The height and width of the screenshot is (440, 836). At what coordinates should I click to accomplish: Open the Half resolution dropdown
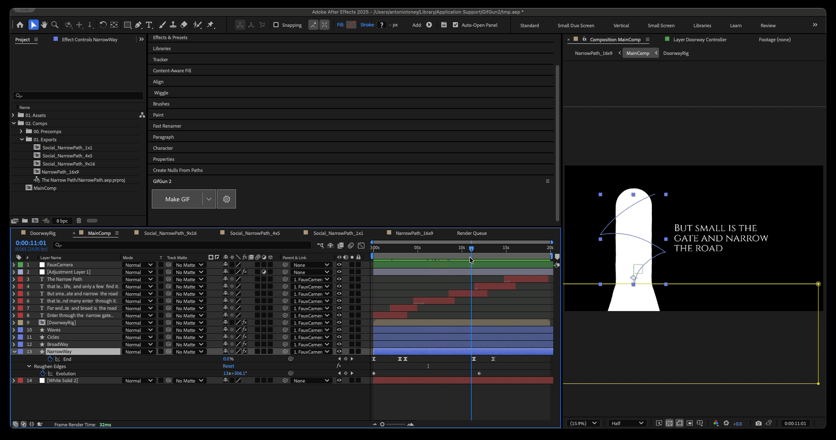click(627, 423)
